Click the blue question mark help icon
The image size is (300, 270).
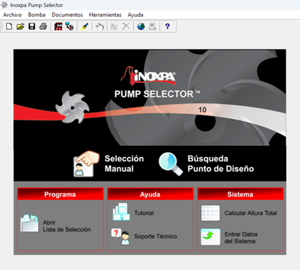(x=168, y=26)
